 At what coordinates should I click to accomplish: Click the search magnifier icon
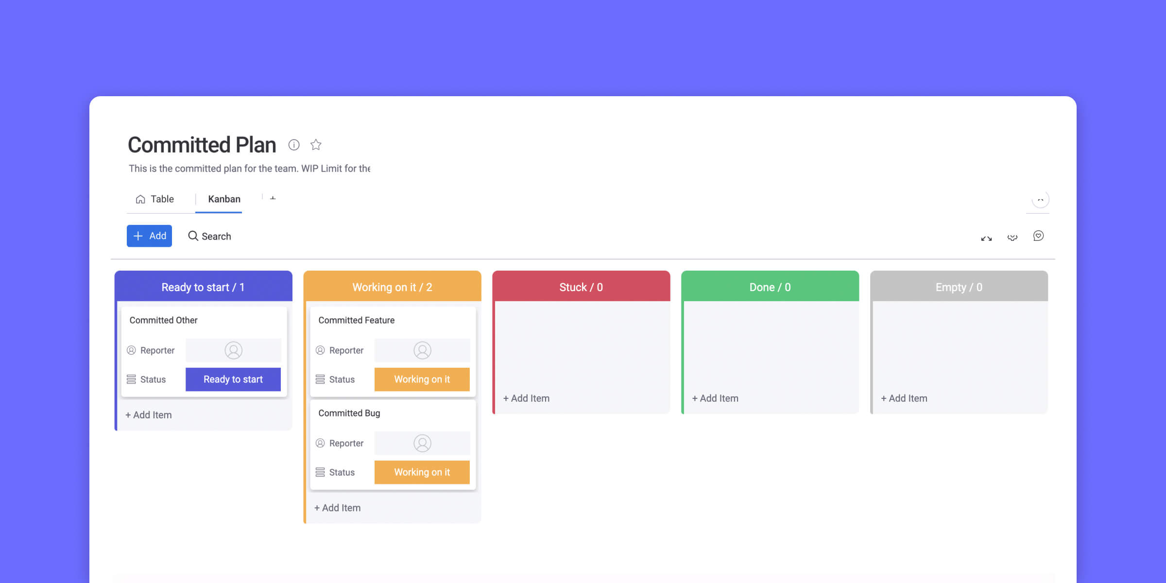pos(192,236)
